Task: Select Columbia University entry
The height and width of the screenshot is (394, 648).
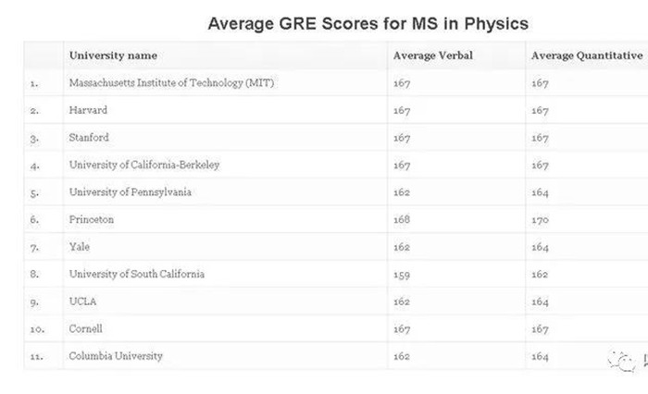Action: pos(116,355)
